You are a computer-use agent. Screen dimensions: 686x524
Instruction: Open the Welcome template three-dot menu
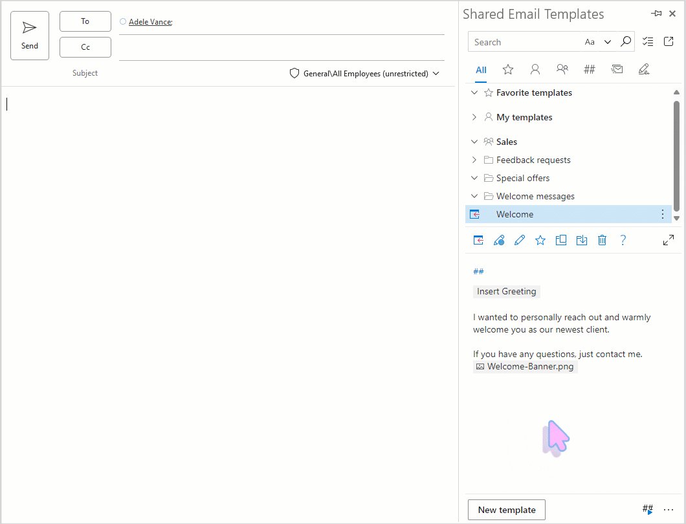coord(662,214)
